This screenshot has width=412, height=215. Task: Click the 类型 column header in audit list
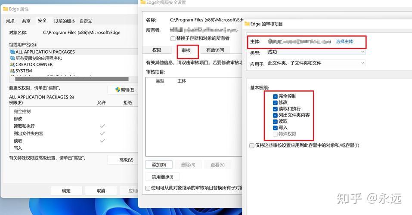[160, 81]
